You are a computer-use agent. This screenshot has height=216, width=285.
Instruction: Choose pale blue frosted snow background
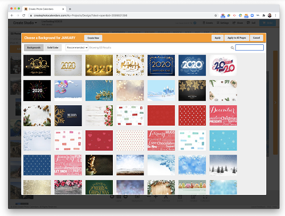(x=37, y=140)
